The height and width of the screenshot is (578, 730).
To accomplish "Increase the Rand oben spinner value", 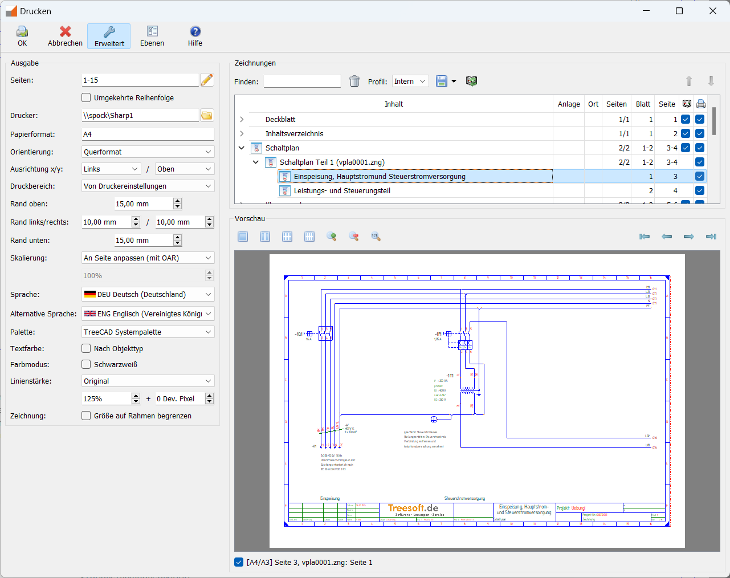I will (x=178, y=201).
